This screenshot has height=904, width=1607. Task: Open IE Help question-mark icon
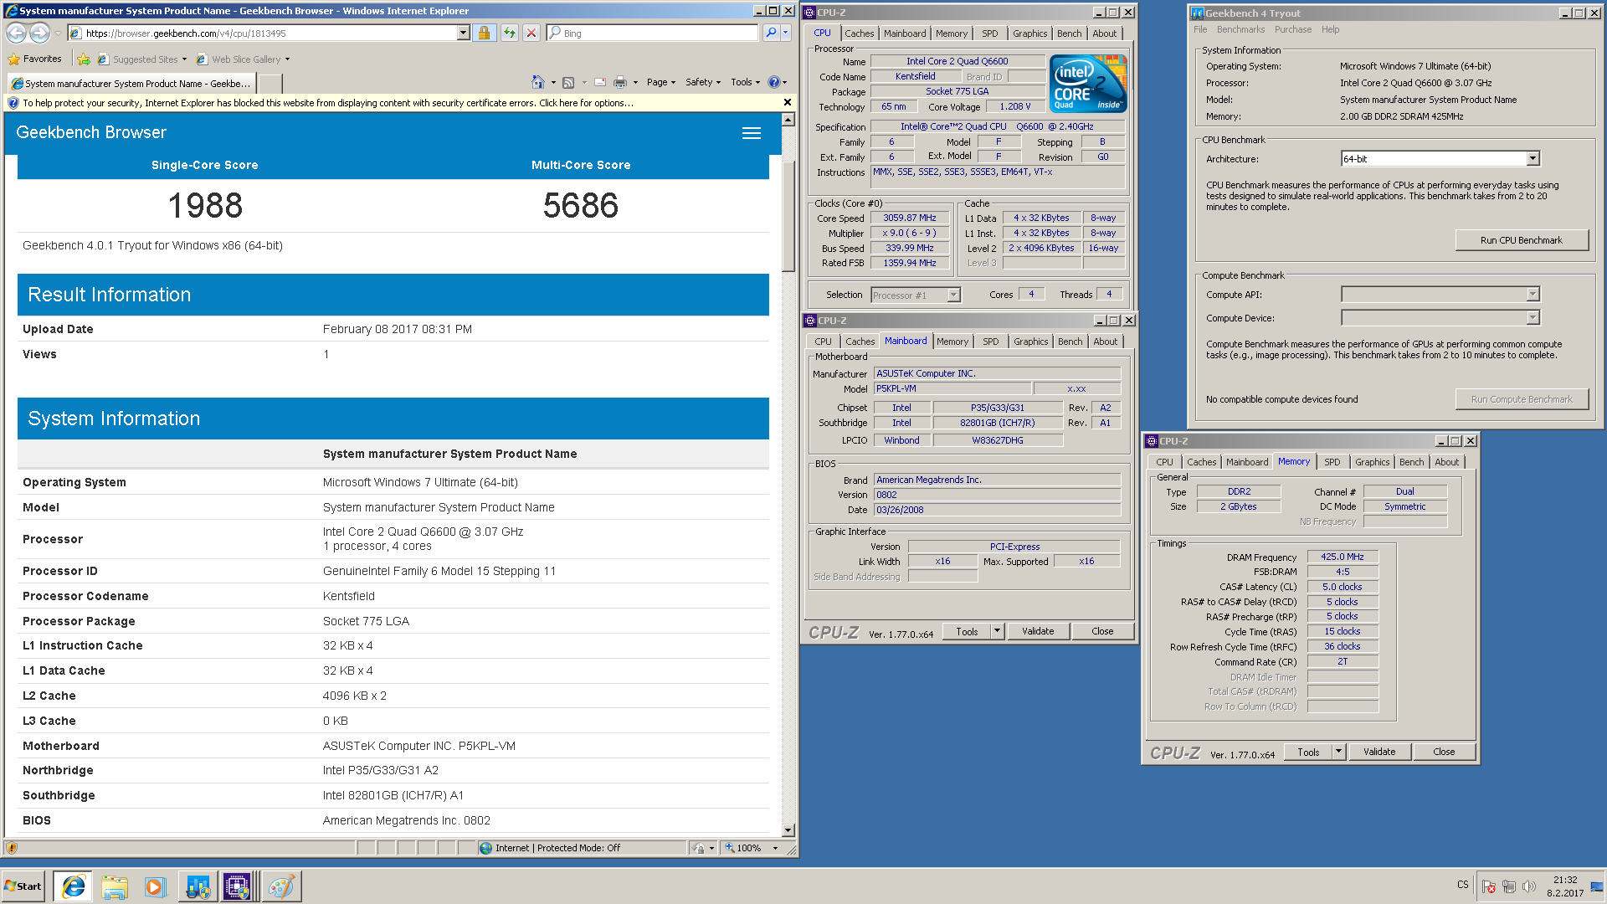(774, 82)
